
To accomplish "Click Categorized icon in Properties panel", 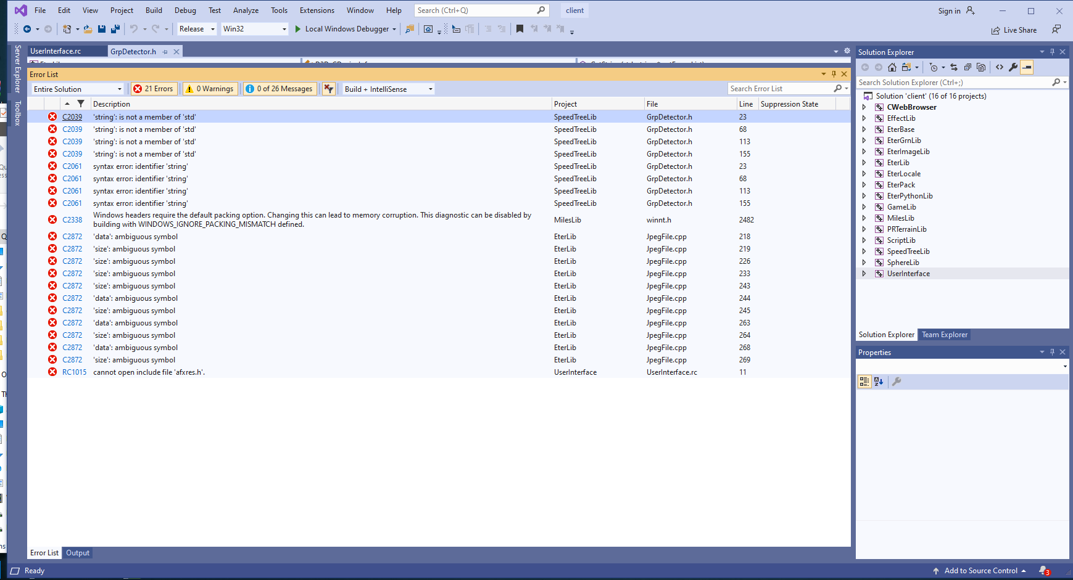I will point(864,382).
